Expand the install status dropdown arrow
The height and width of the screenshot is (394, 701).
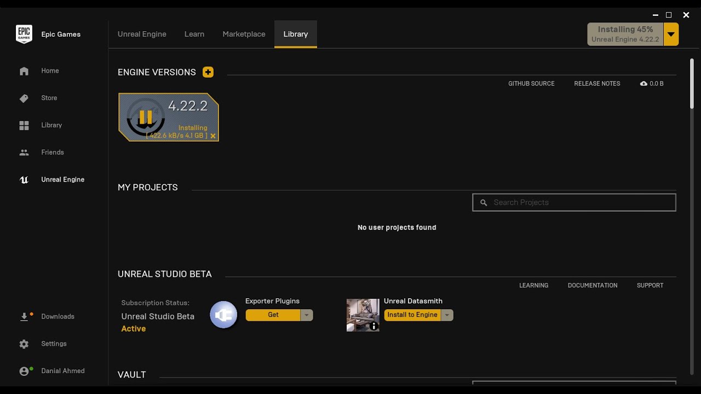[671, 34]
